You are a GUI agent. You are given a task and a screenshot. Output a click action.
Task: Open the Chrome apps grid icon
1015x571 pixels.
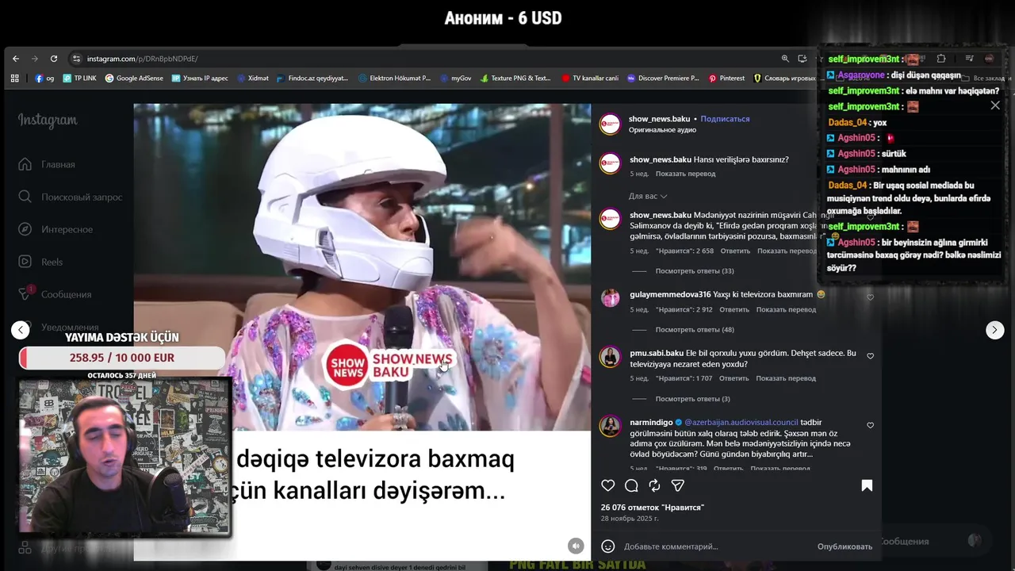(x=15, y=79)
